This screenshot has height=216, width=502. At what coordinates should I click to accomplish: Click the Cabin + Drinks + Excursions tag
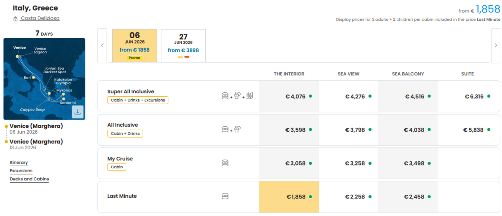click(138, 100)
